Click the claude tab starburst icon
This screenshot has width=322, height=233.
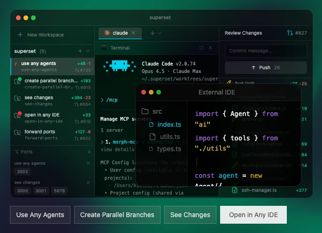[x=107, y=33]
